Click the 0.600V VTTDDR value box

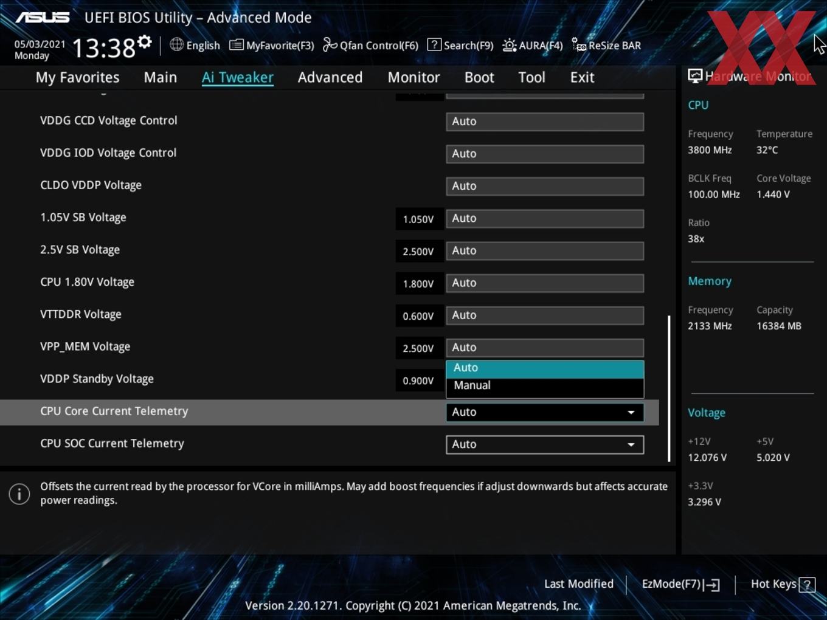[419, 316]
